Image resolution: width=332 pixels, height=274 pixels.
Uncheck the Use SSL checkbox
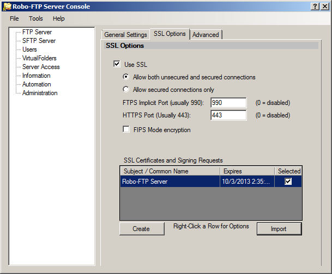117,64
